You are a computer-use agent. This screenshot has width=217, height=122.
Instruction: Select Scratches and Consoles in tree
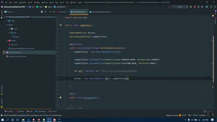click(17, 57)
